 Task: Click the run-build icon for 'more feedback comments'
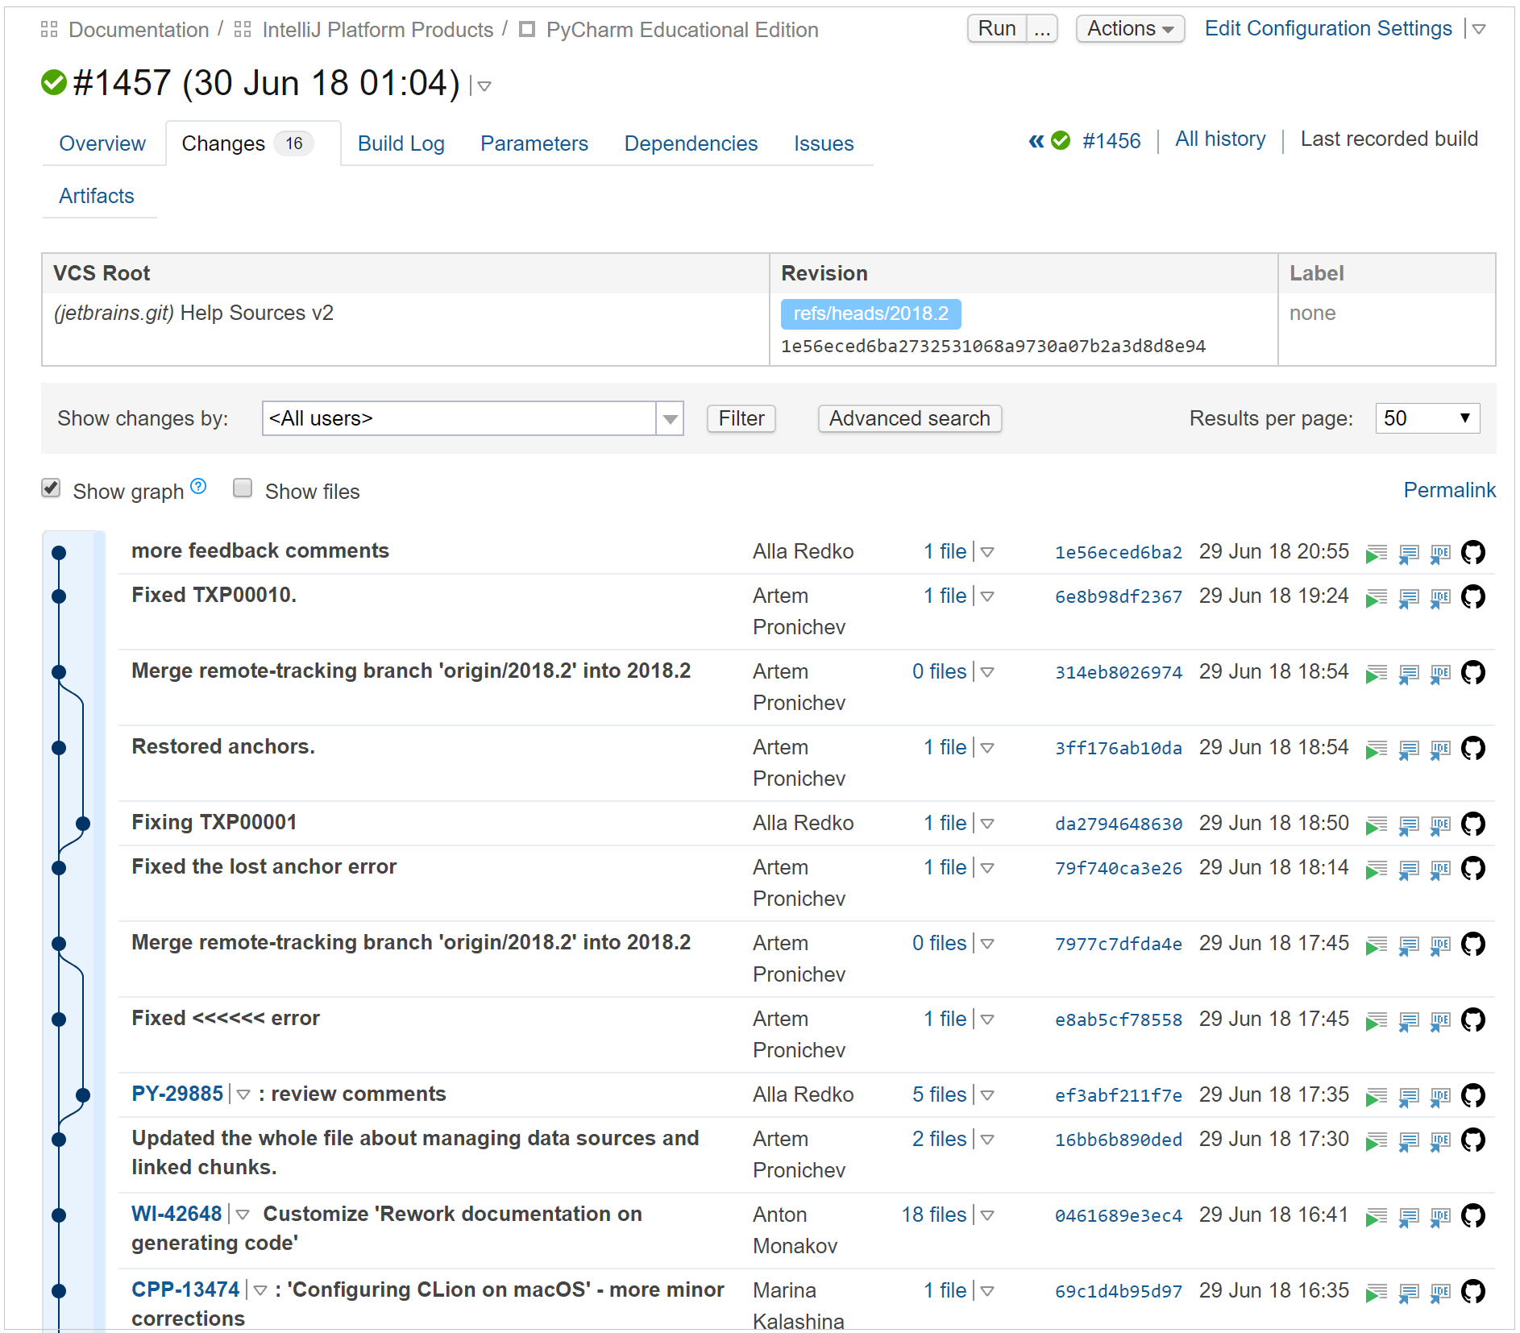(1376, 554)
